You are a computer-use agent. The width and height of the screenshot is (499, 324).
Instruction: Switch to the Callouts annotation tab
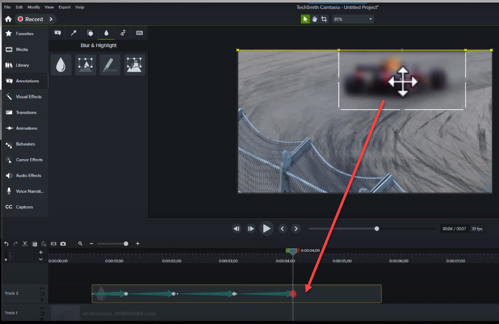pos(57,33)
